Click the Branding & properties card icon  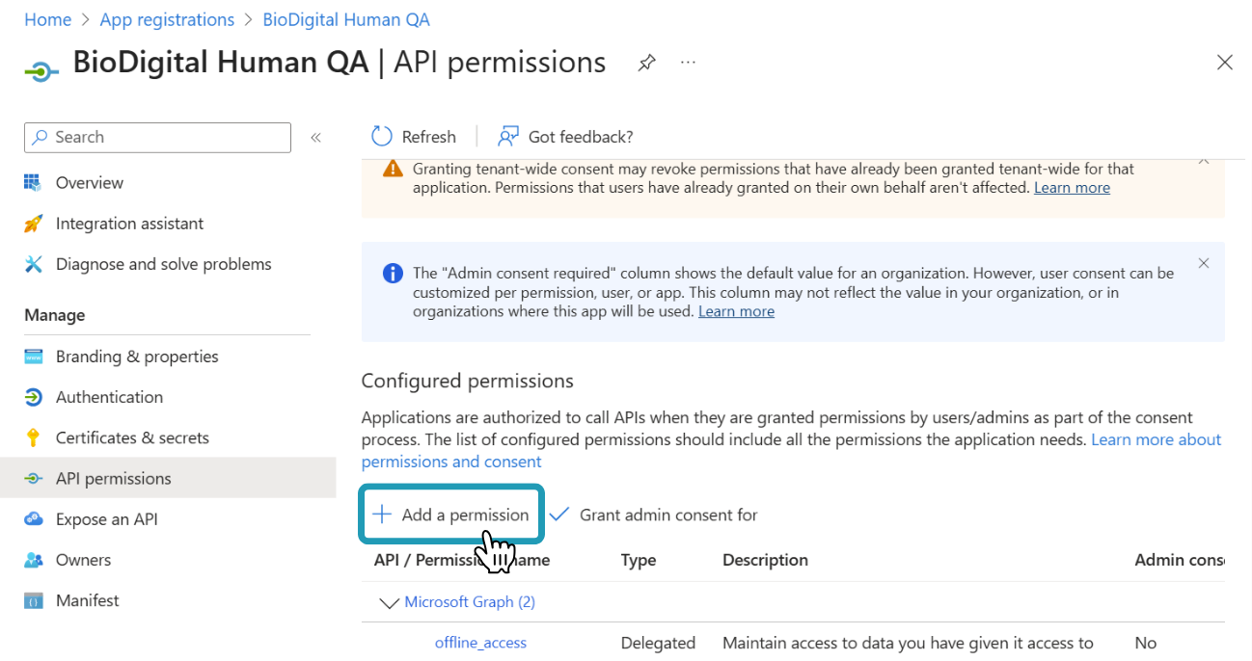click(34, 357)
